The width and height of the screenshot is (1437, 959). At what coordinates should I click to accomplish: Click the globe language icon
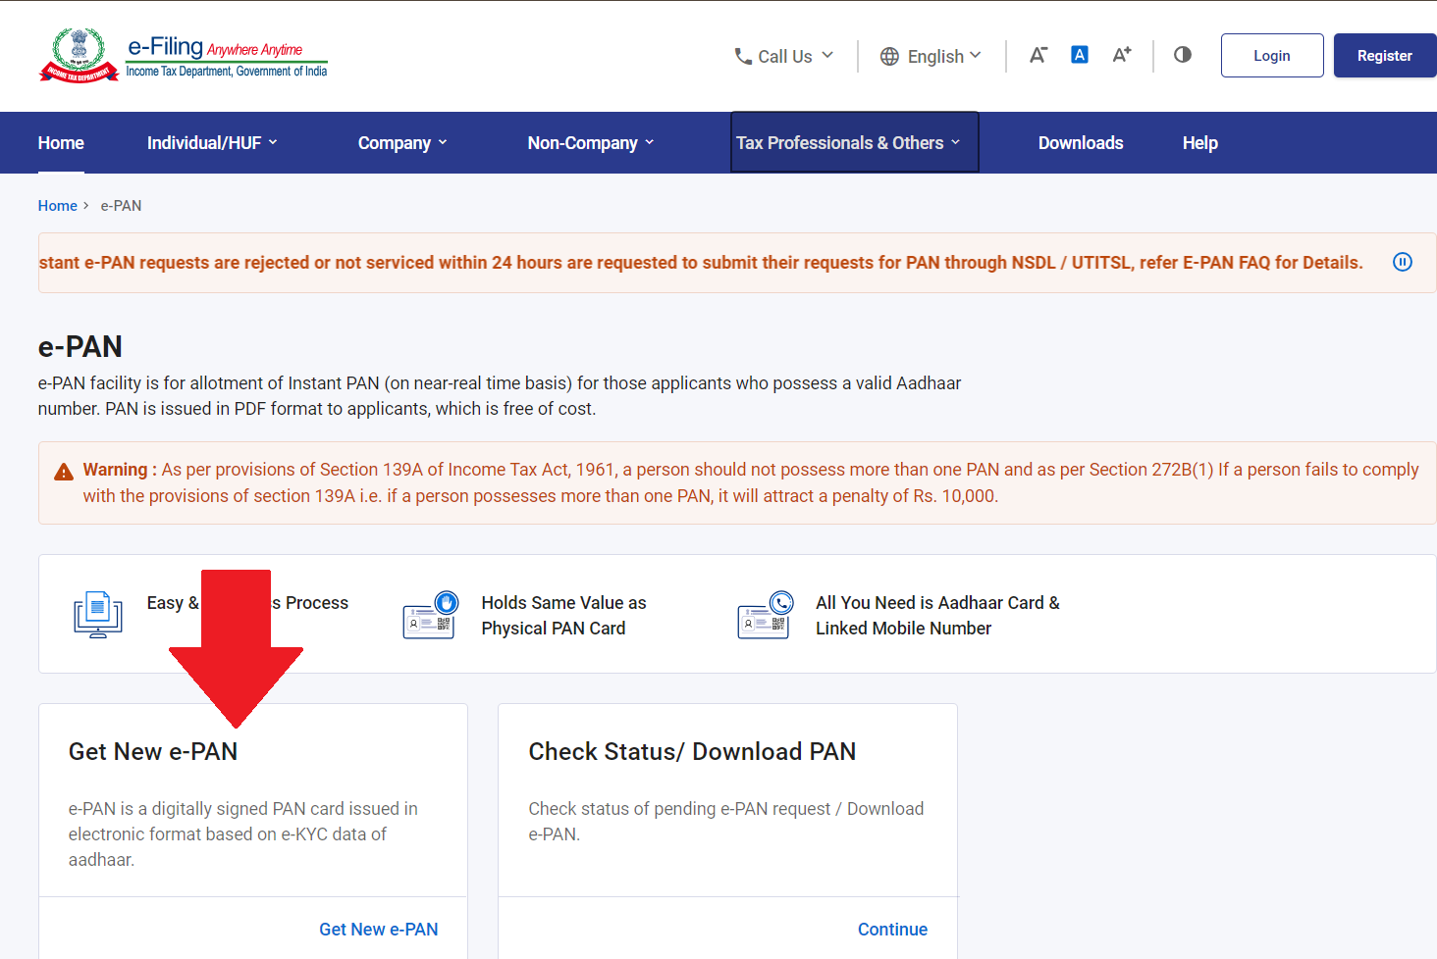click(889, 57)
